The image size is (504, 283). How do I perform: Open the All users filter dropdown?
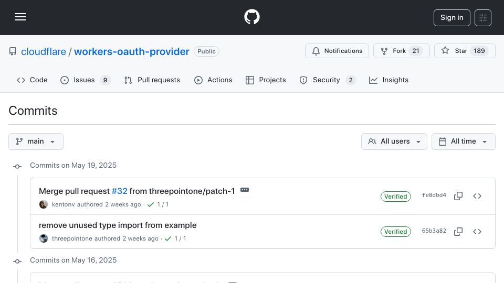click(x=394, y=141)
